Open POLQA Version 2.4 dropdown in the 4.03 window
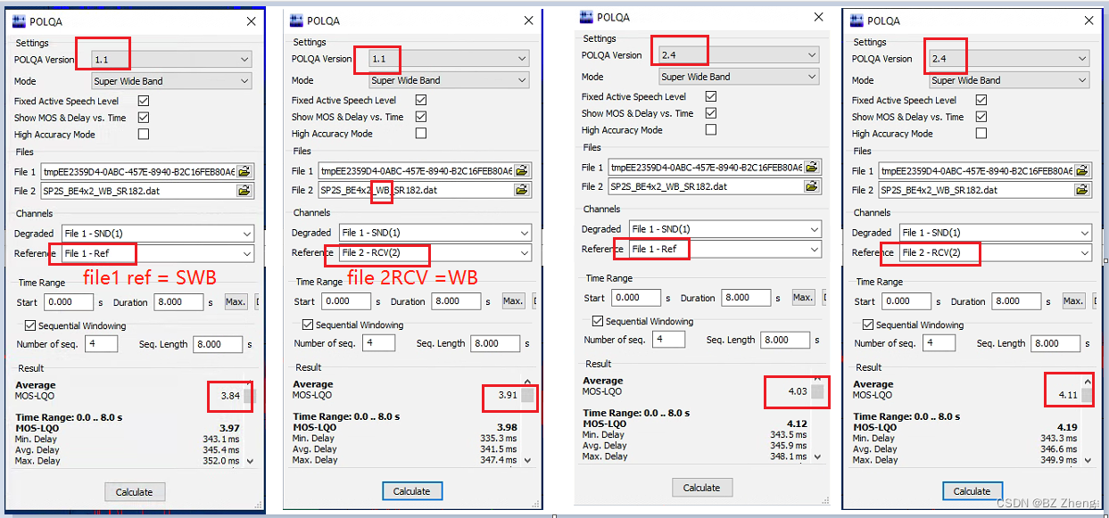The image size is (1109, 518). (x=738, y=55)
